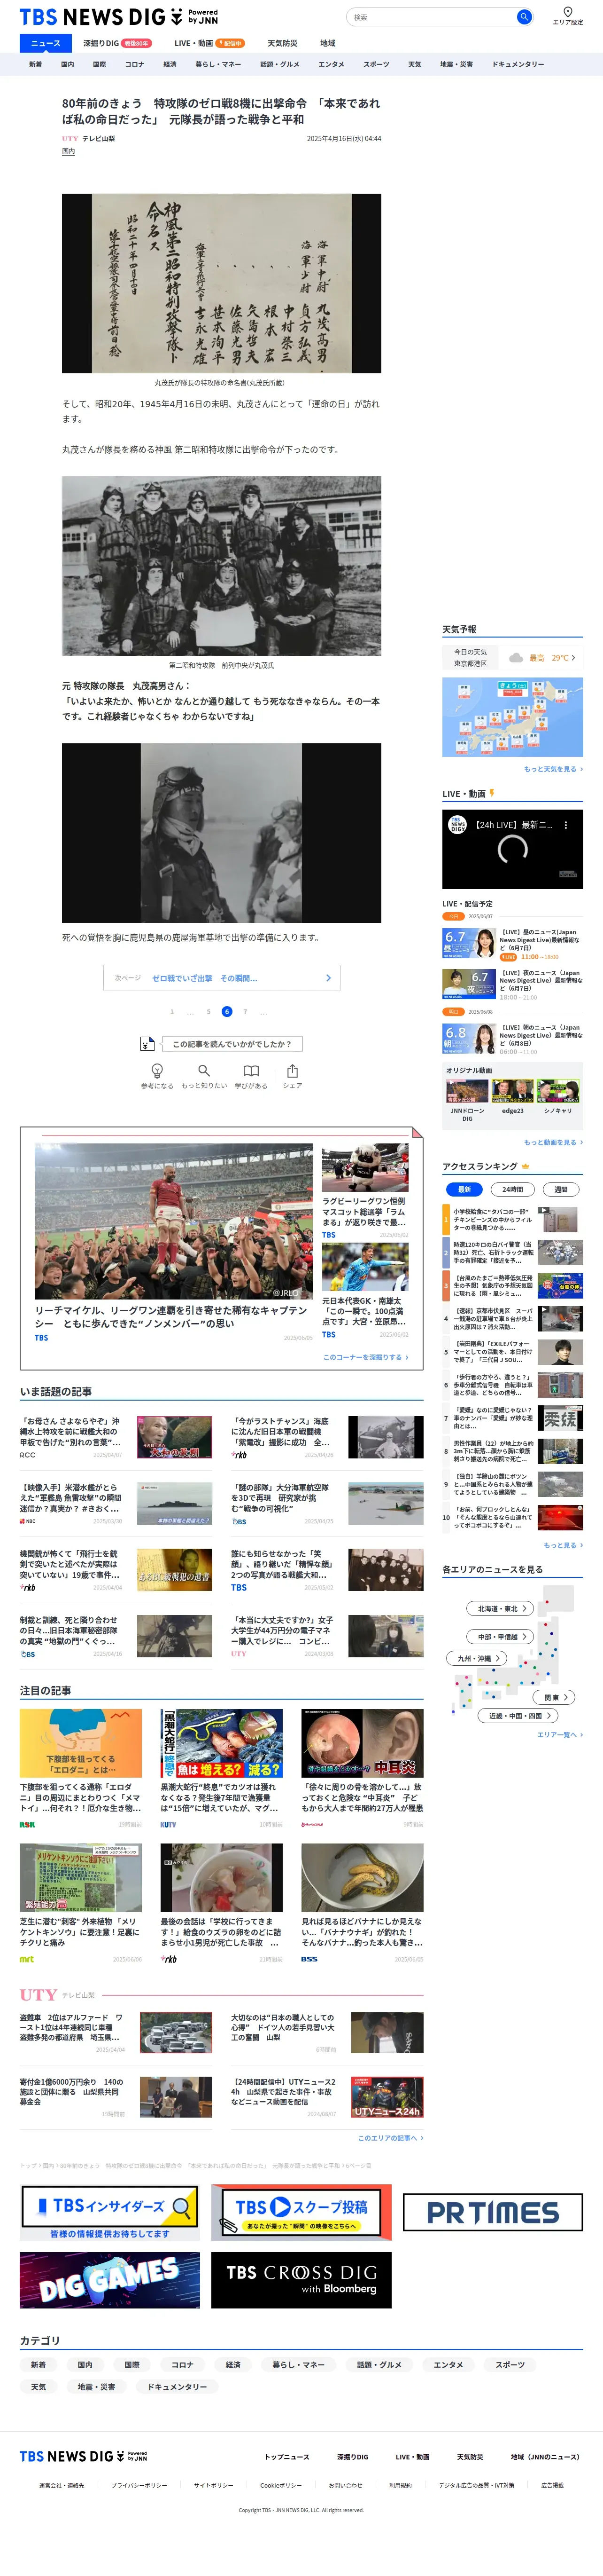Click このエリアの記事へ link
The width and height of the screenshot is (603, 2576).
(x=390, y=2138)
